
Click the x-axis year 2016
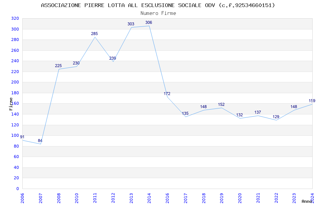pos(167,198)
